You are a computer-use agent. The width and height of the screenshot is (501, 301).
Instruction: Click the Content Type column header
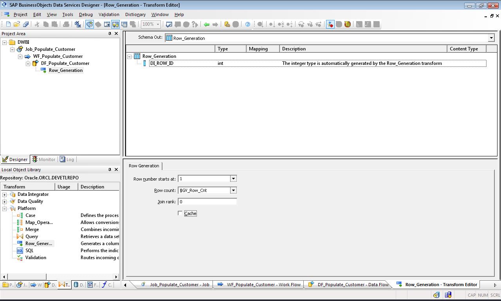click(467, 49)
